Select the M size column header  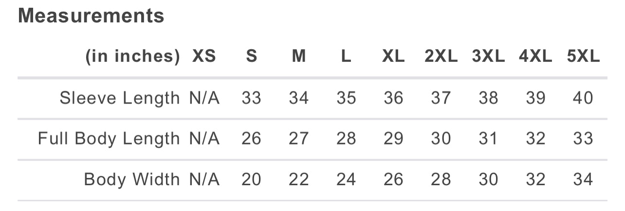tap(298, 57)
